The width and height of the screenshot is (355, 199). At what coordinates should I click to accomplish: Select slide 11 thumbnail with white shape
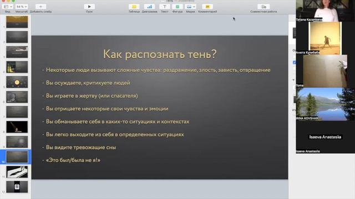pos(17,172)
